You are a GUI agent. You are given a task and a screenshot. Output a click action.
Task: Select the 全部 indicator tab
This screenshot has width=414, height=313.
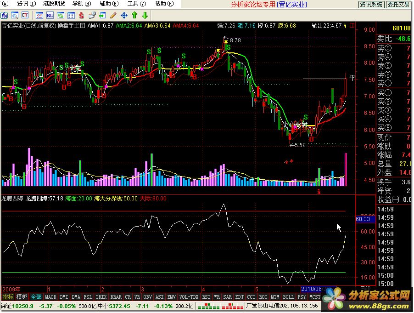pos(36,297)
